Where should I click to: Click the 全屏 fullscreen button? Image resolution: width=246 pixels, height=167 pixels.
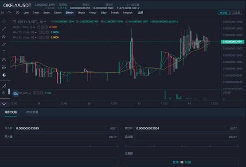click(x=140, y=13)
